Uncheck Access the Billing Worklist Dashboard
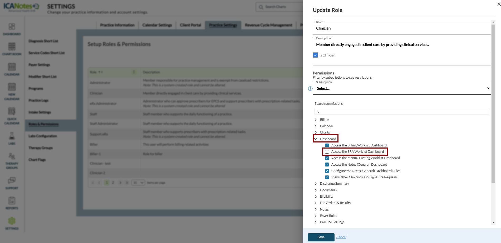501x243 pixels. tap(327, 145)
